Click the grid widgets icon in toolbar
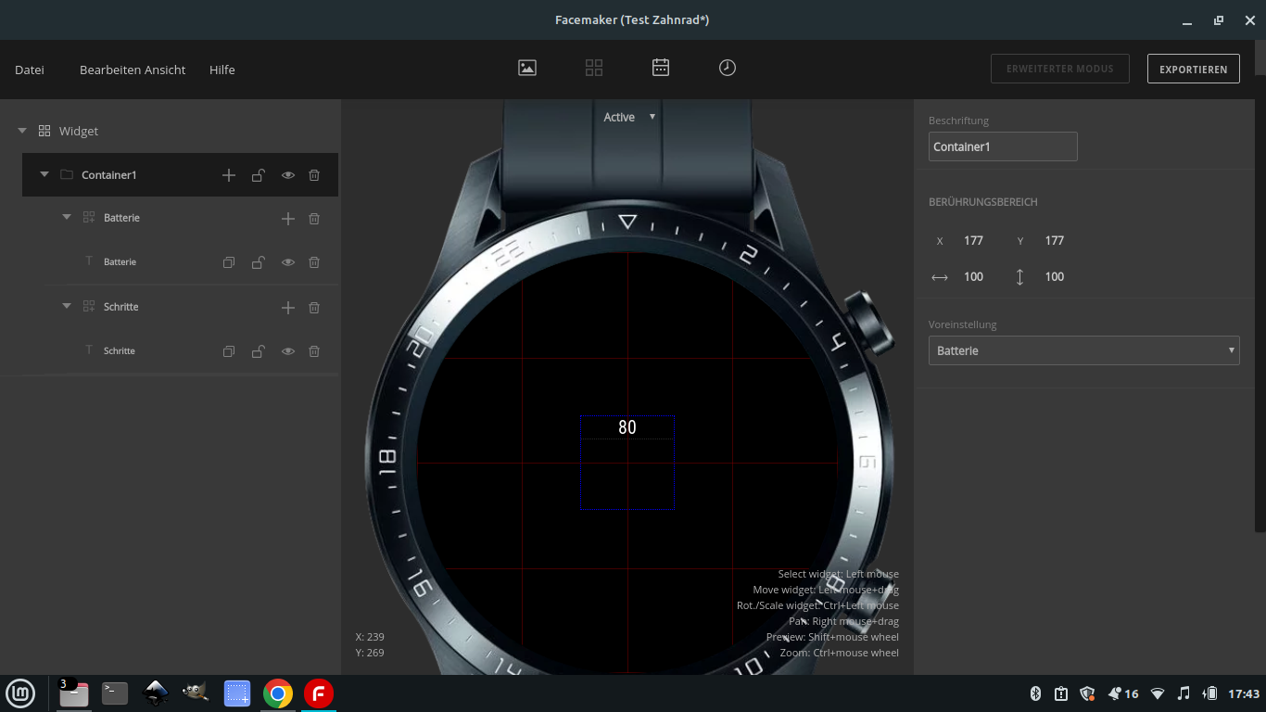This screenshot has height=712, width=1266. [594, 68]
